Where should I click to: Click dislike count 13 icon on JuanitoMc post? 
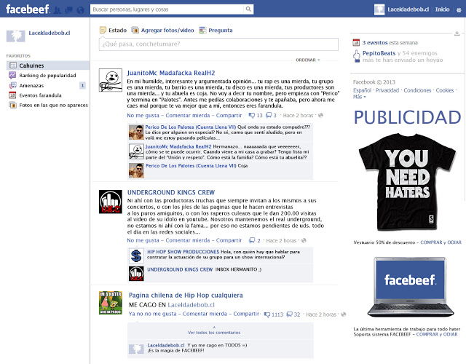click(251, 115)
